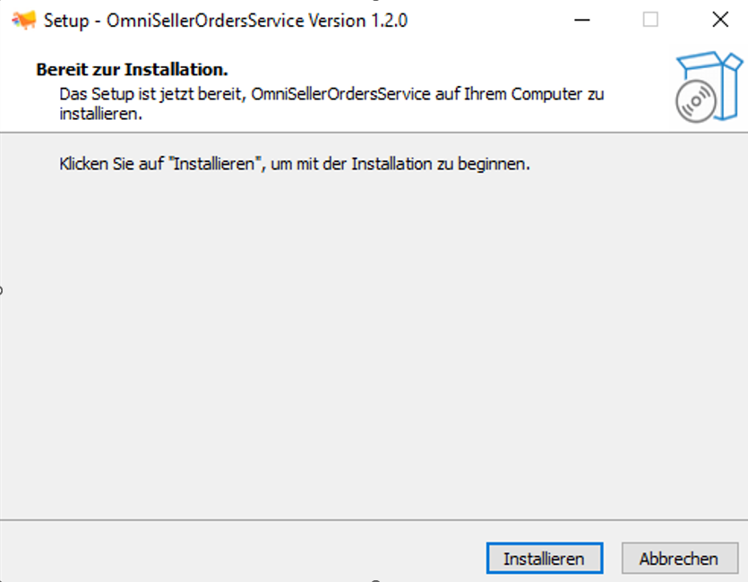The width and height of the screenshot is (748, 582).
Task: Click the gray disc in installer graphic
Action: [x=695, y=101]
